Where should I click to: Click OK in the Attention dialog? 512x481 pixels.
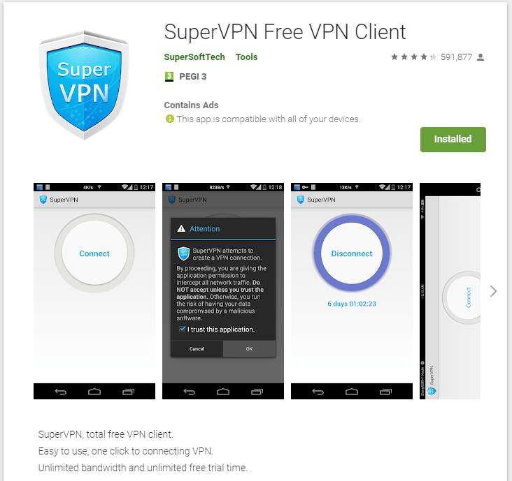click(x=249, y=348)
